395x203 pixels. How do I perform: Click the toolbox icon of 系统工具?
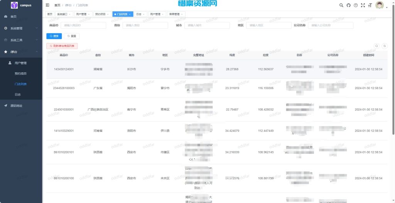click(6, 40)
